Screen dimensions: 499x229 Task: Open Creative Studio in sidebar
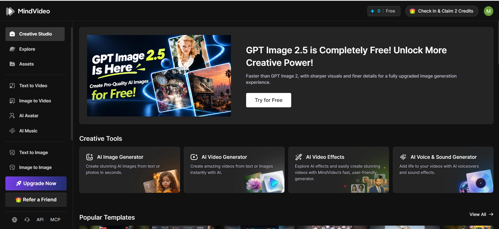click(x=35, y=34)
